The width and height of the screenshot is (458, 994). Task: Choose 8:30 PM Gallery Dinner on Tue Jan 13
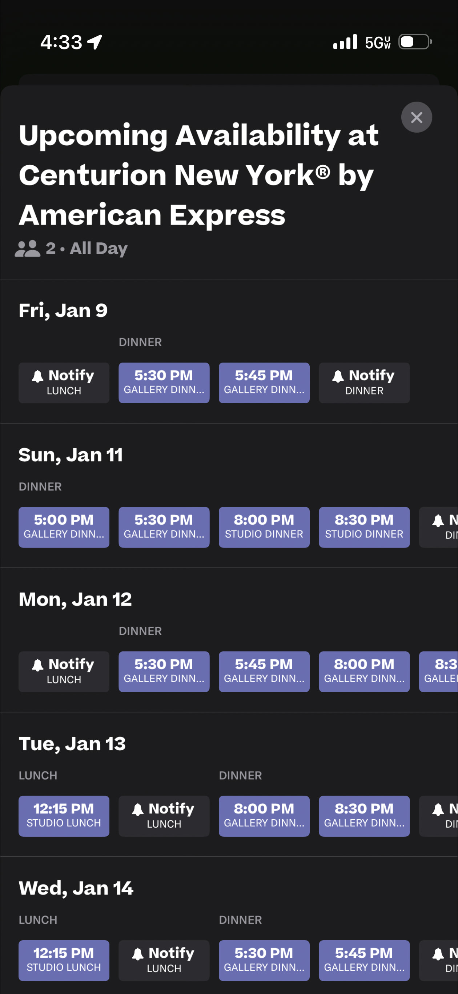364,816
